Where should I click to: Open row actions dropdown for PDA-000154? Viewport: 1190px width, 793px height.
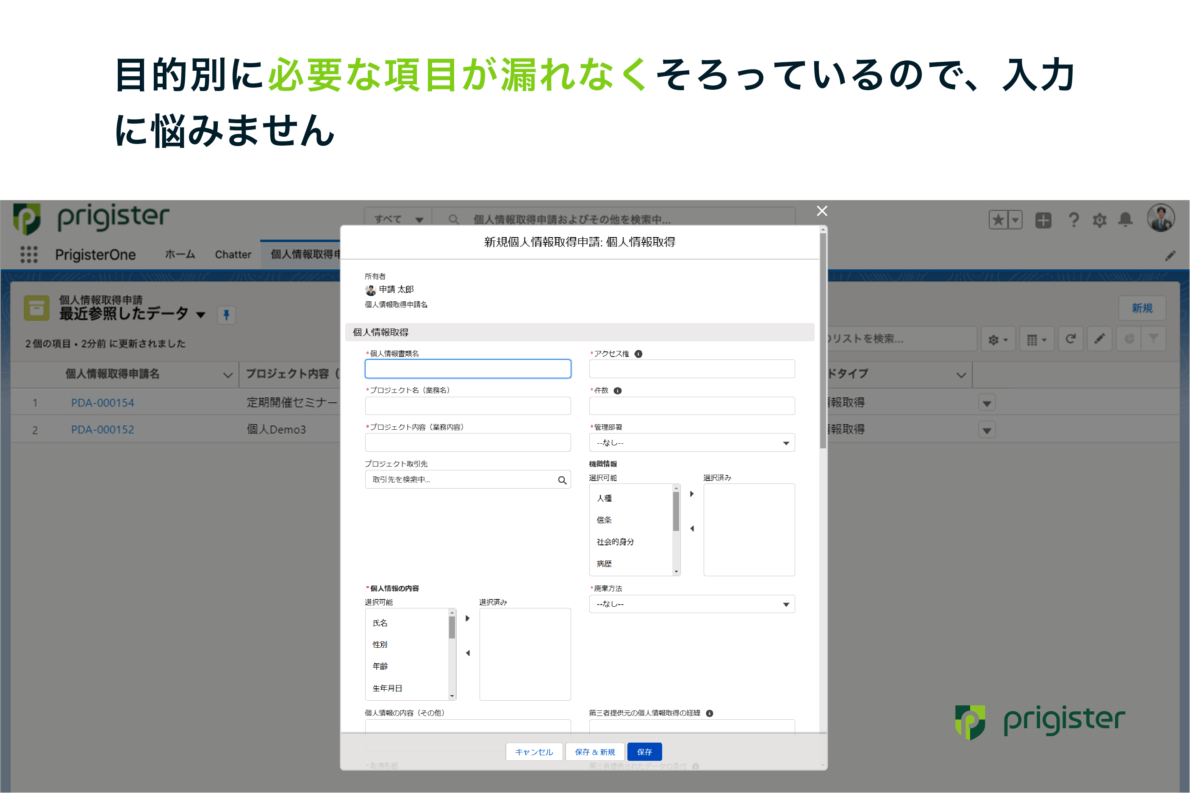pos(987,403)
